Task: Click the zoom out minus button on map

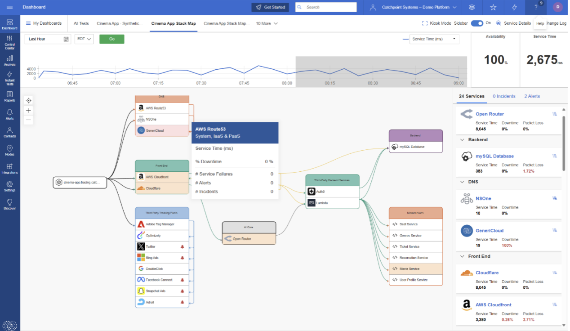Action: 28,120
